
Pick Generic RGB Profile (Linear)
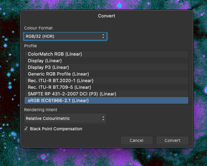(106, 74)
